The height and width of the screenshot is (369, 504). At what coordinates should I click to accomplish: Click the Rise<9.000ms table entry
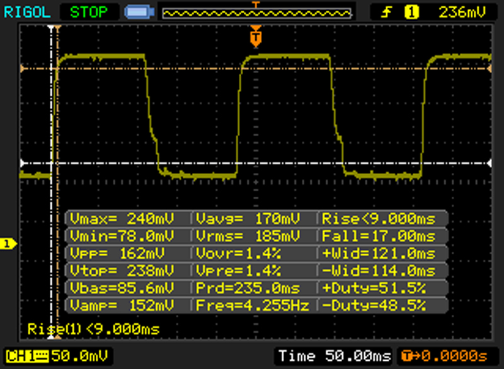click(379, 219)
